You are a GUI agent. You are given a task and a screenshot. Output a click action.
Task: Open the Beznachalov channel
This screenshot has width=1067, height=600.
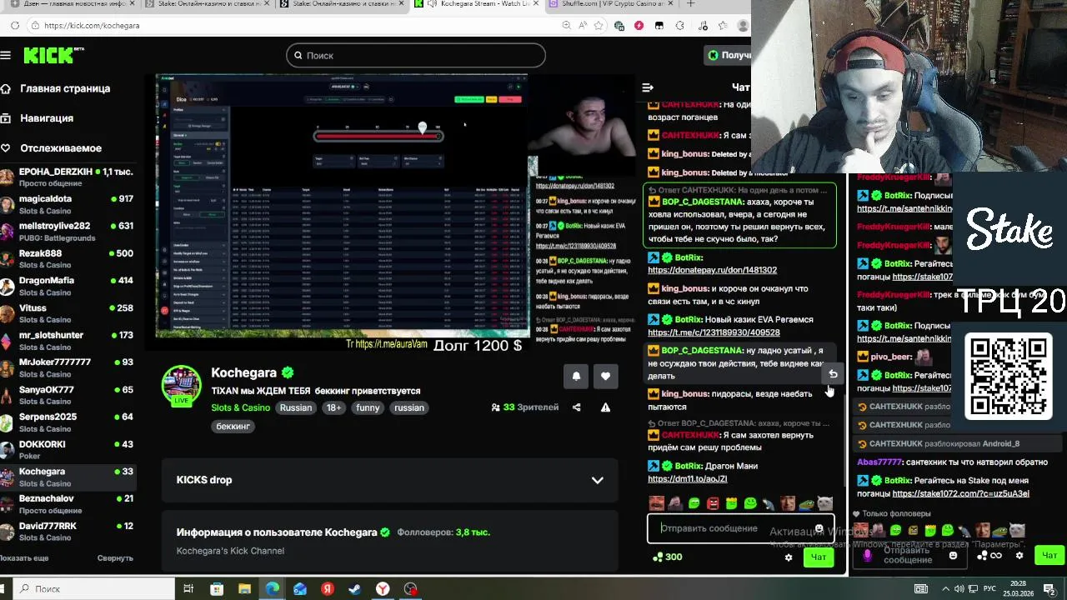[67, 504]
